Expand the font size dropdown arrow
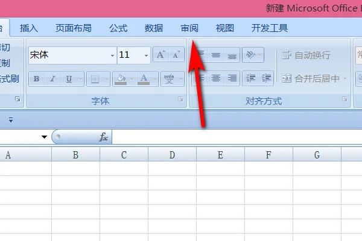This screenshot has width=362, height=241. [x=146, y=55]
